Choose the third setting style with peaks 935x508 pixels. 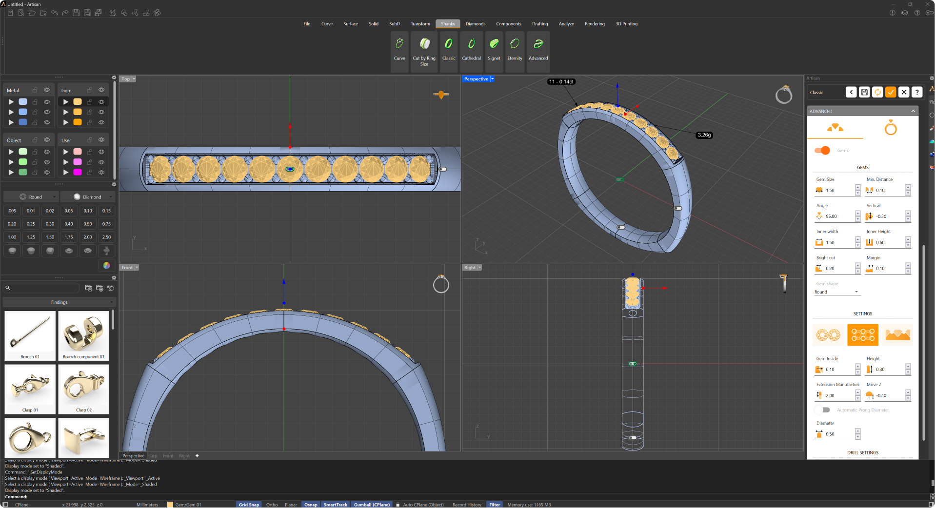(x=897, y=335)
